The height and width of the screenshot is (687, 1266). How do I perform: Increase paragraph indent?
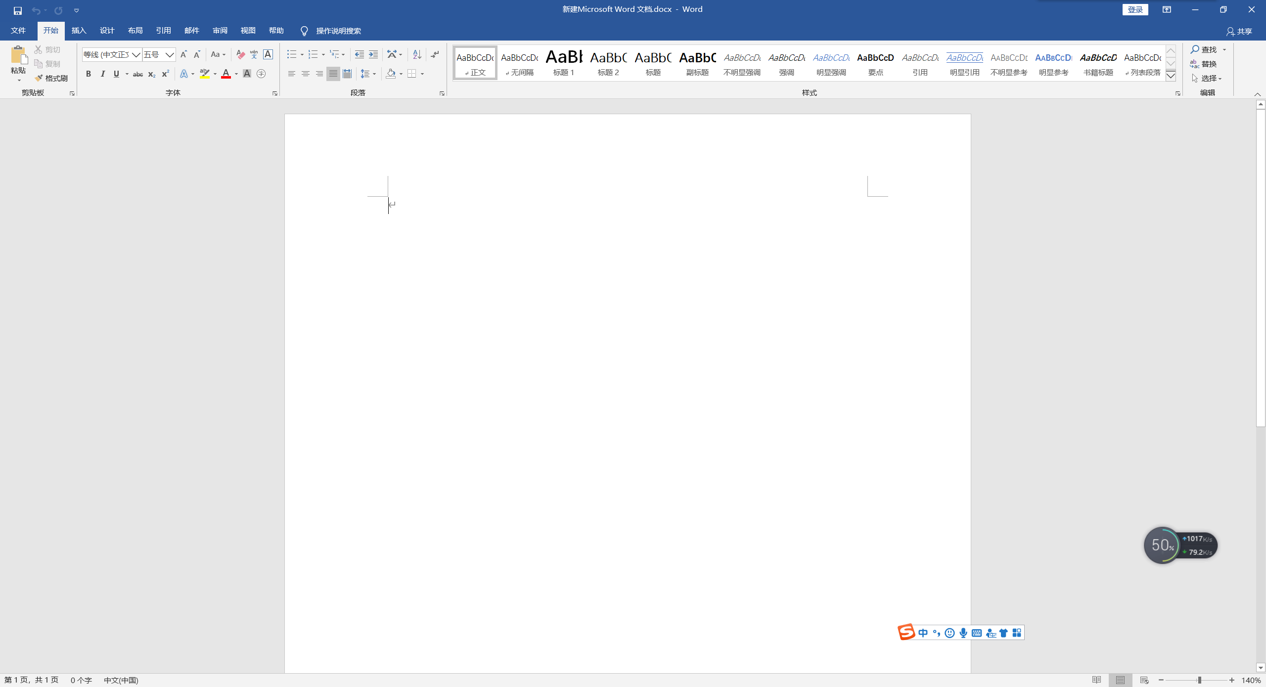pyautogui.click(x=373, y=54)
